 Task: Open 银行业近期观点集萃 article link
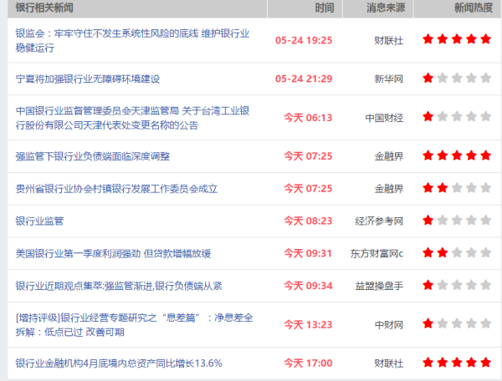point(119,286)
